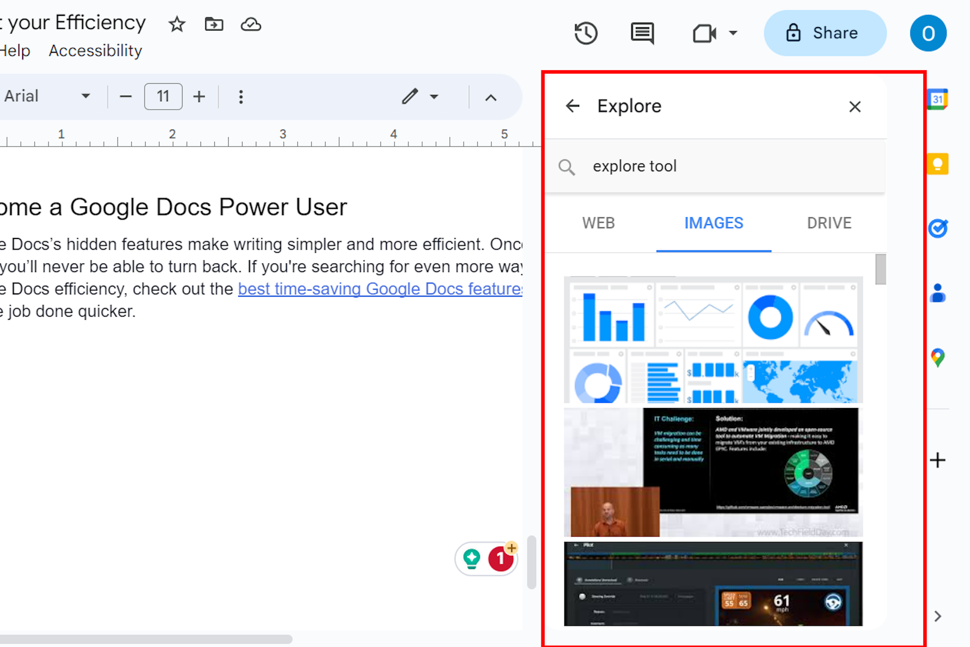The height and width of the screenshot is (647, 970).
Task: Open version history clock icon
Action: [x=586, y=33]
